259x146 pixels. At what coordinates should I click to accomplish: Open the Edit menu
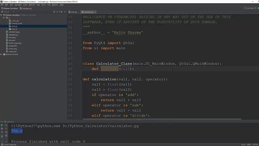click(6, 5)
